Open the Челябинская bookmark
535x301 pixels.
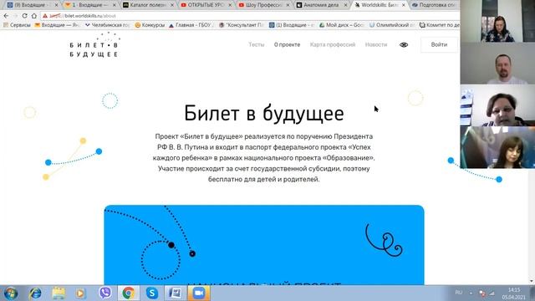108,25
